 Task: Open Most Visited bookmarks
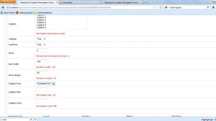click(x=8, y=13)
